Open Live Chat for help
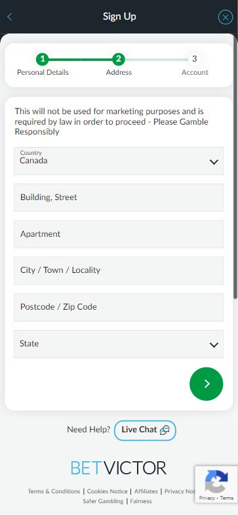Screen dimensions: 238x515 145,430
